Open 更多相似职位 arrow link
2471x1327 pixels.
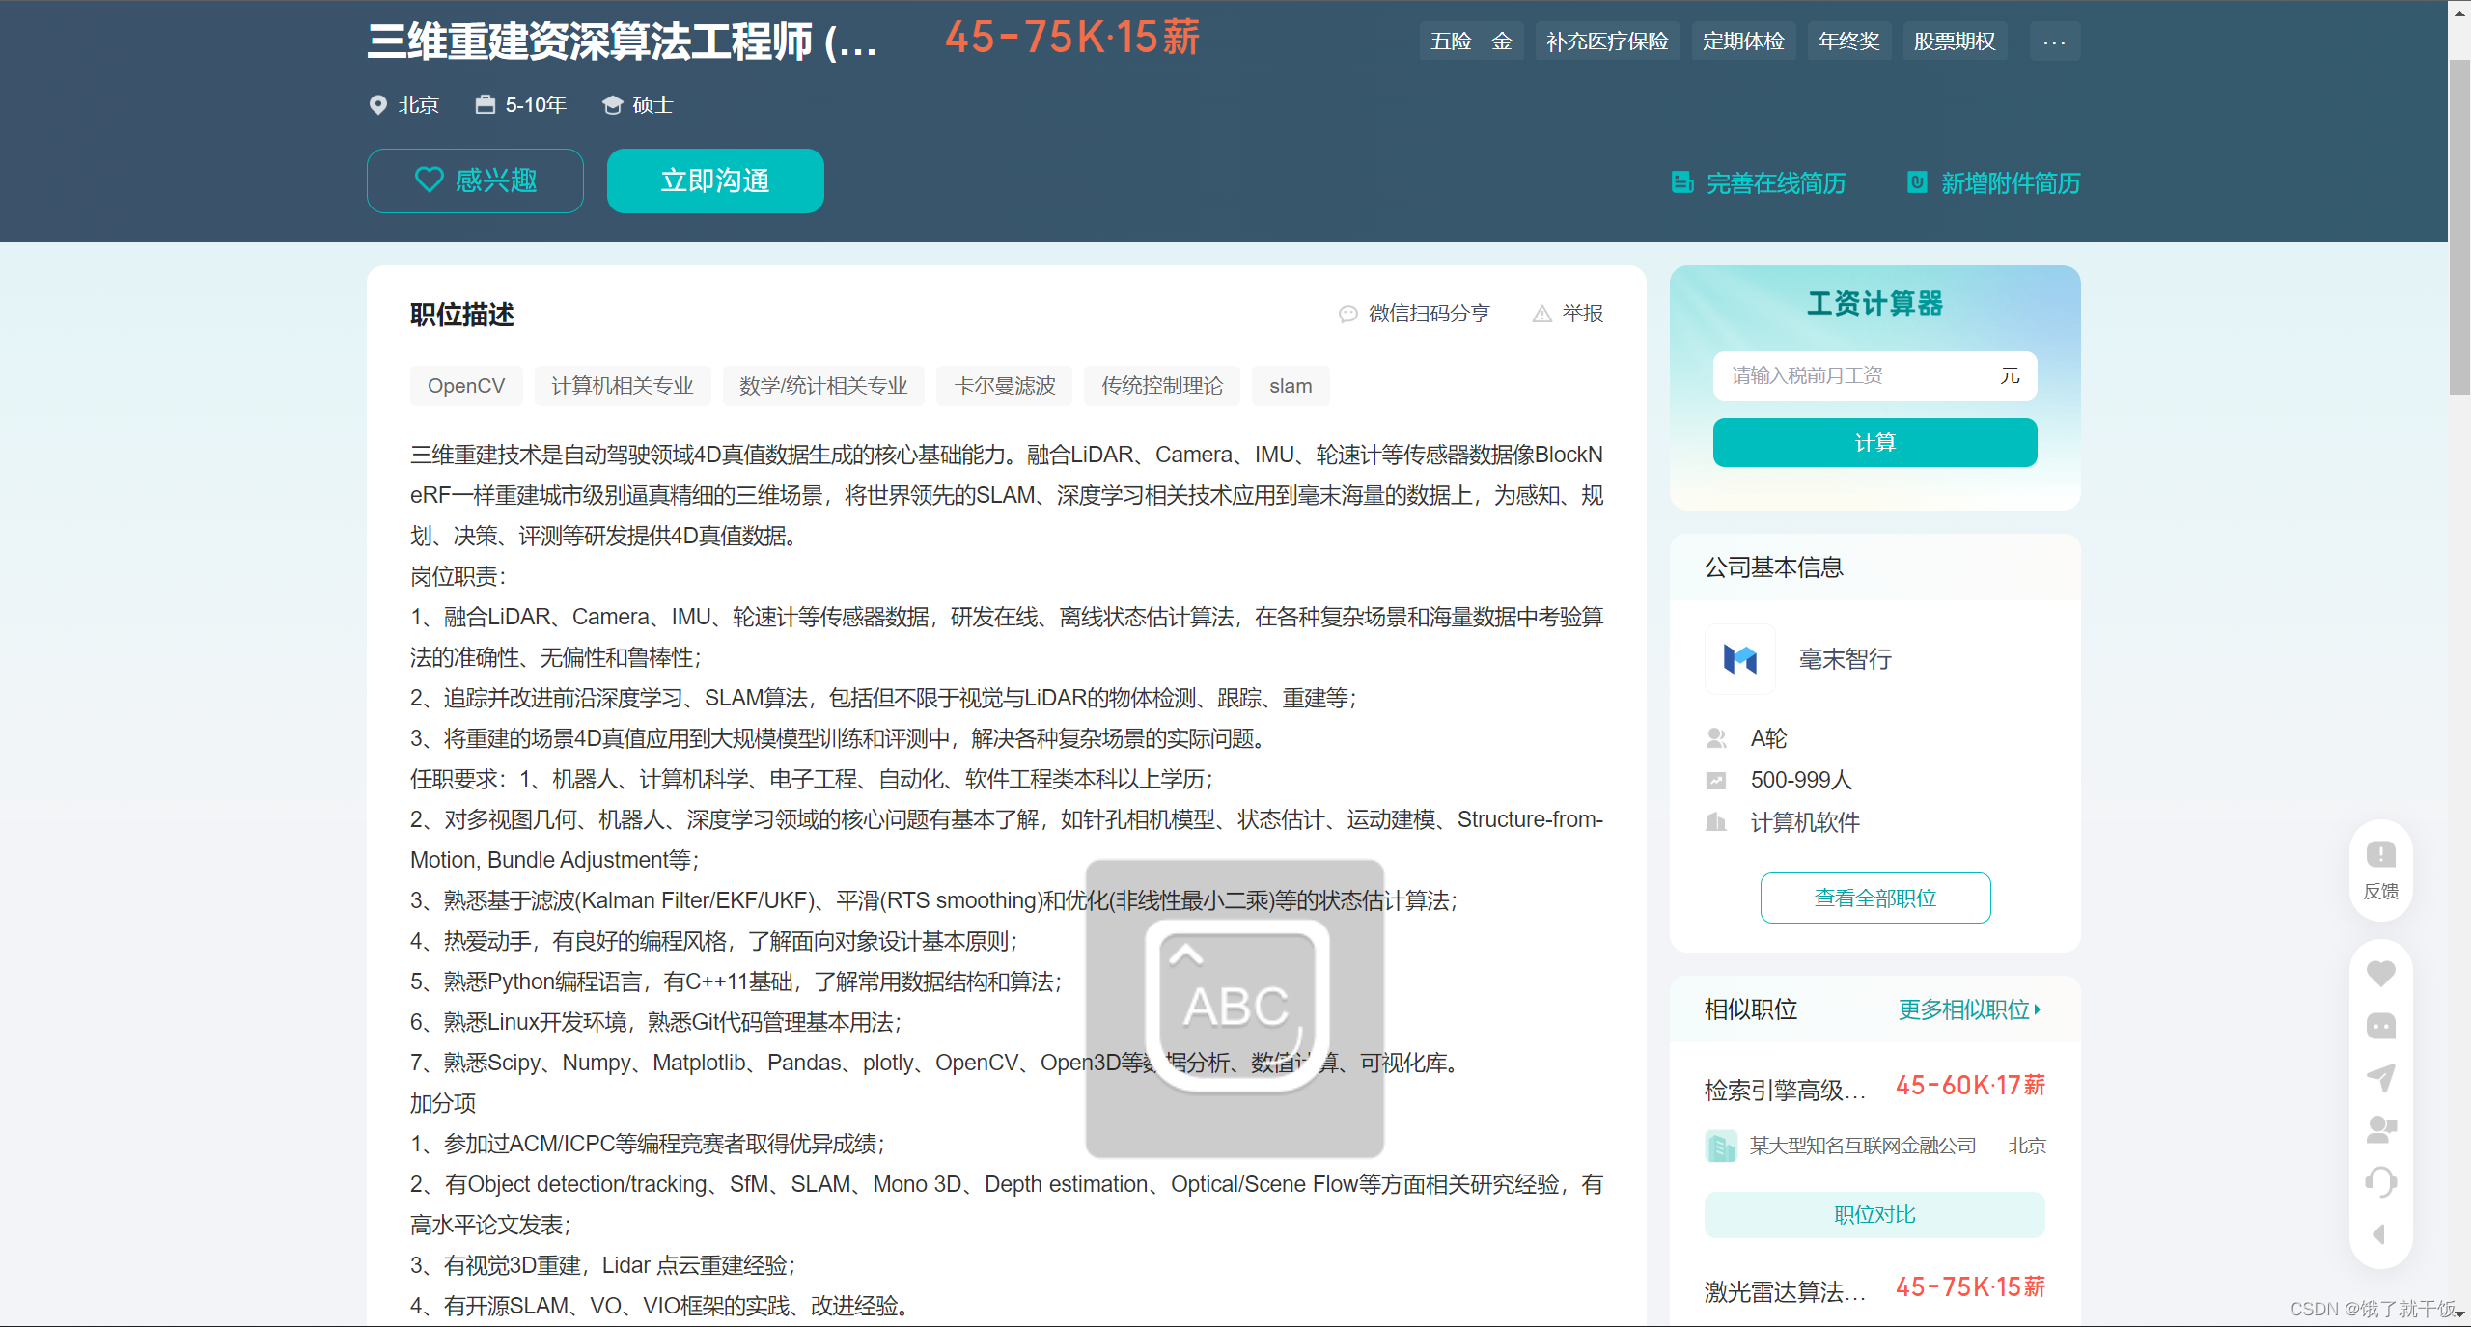click(1969, 1009)
